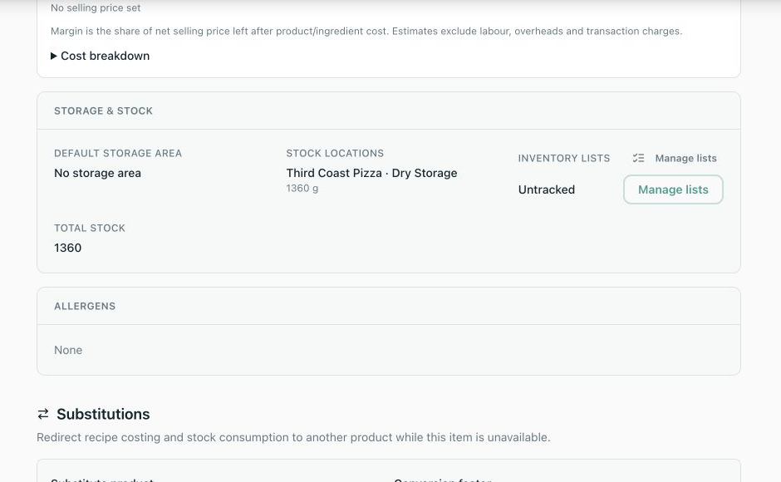Click the No storage area value
Image resolution: width=781 pixels, height=482 pixels.
coord(98,173)
